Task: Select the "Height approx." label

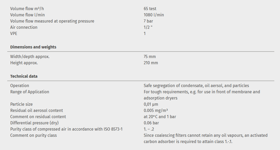Action: click(24, 63)
